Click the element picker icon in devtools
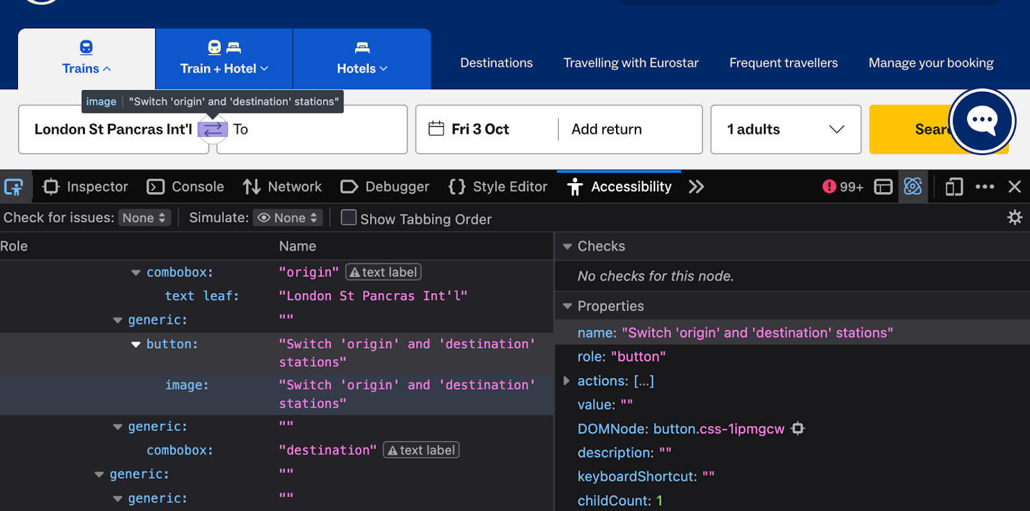Image resolution: width=1030 pixels, height=511 pixels. tap(14, 187)
